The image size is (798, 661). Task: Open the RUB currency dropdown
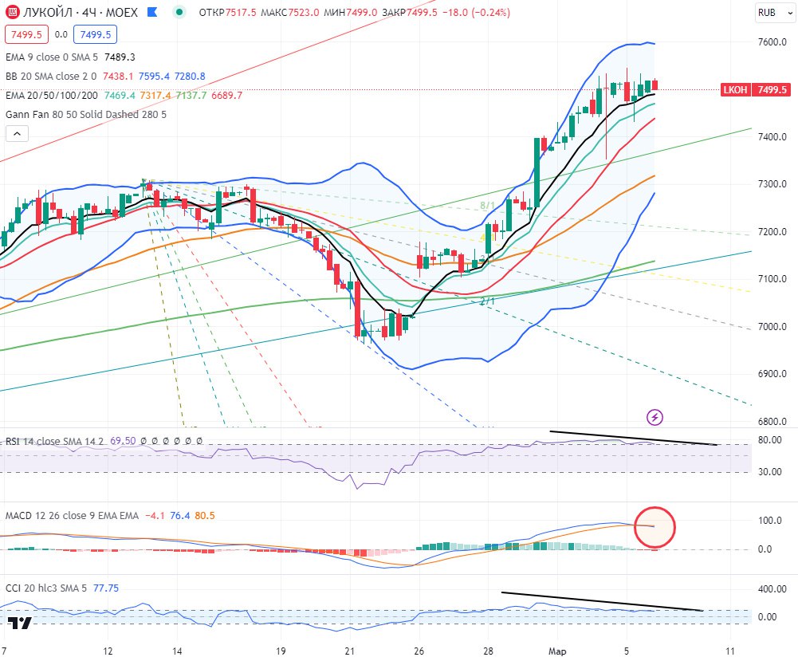(774, 13)
